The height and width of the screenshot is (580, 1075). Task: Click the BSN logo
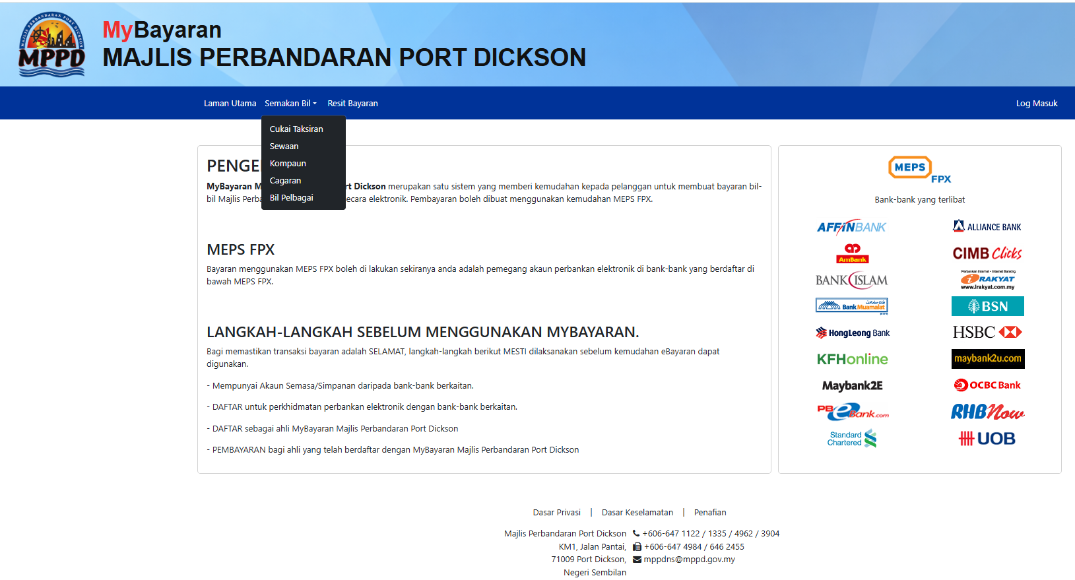pos(987,306)
